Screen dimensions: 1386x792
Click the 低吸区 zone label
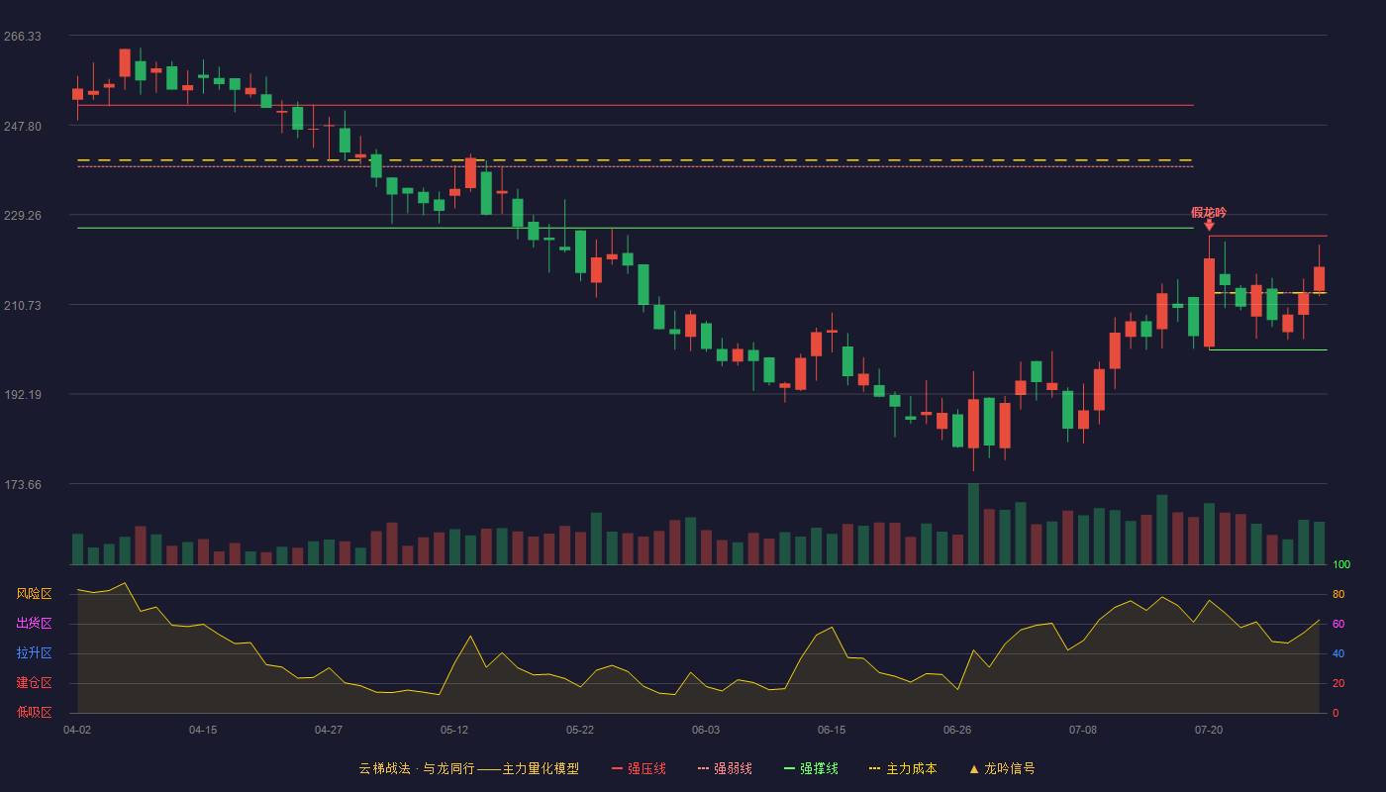click(x=34, y=713)
